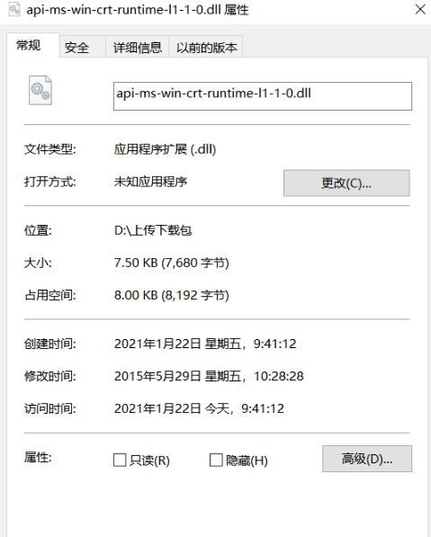Viewport: 431px width, 537px height.
Task: Open the 以前的版本 tab
Action: 206,48
